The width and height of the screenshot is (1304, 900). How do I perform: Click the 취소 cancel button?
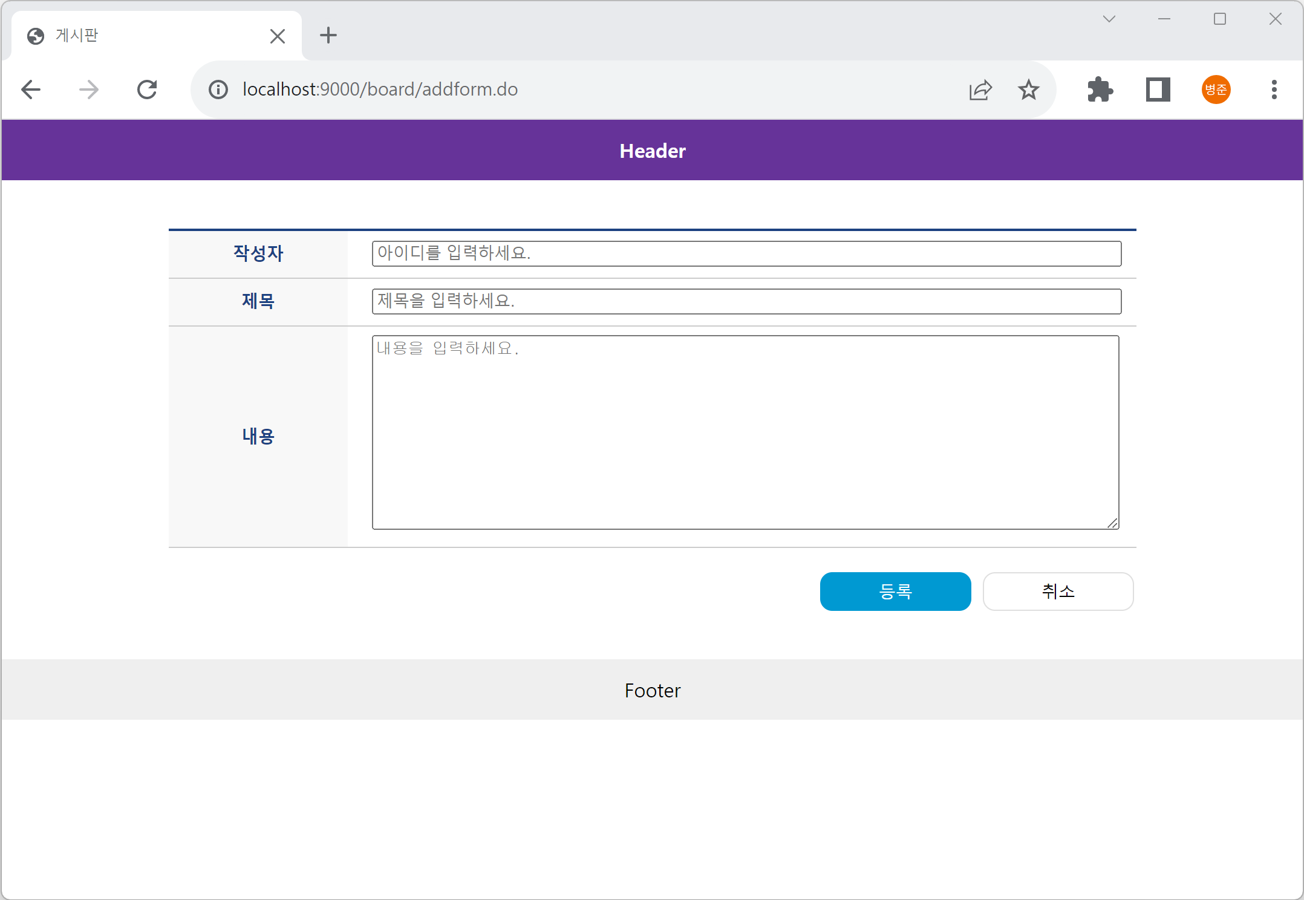[x=1058, y=591]
